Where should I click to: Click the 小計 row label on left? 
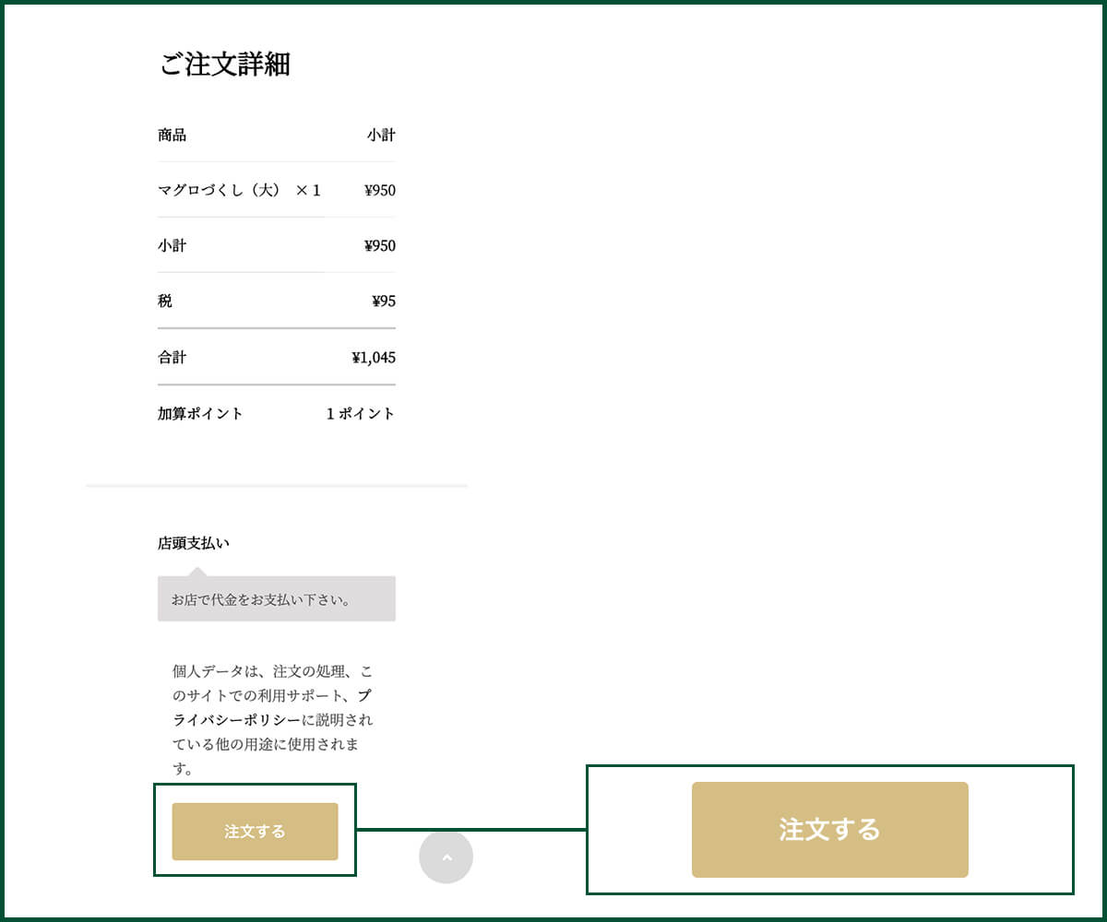click(x=173, y=245)
